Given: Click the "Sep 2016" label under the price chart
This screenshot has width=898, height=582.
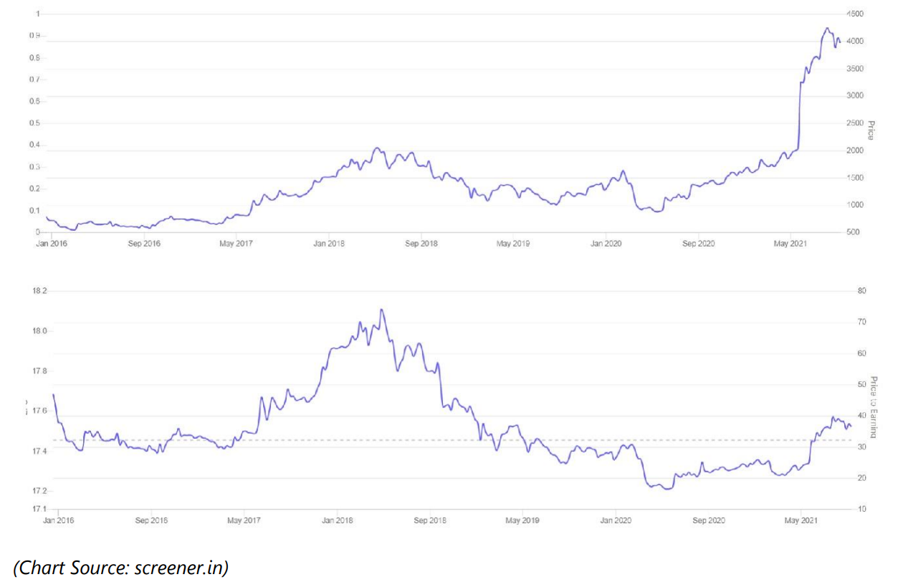Looking at the screenshot, I should (144, 244).
